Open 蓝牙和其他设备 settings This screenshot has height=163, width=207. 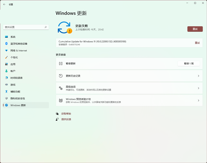[19, 44]
